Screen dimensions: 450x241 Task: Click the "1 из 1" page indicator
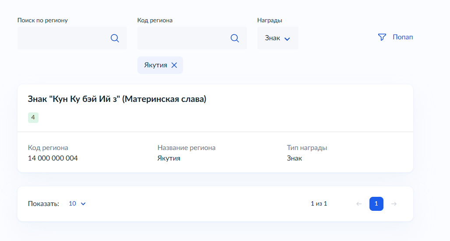point(319,204)
